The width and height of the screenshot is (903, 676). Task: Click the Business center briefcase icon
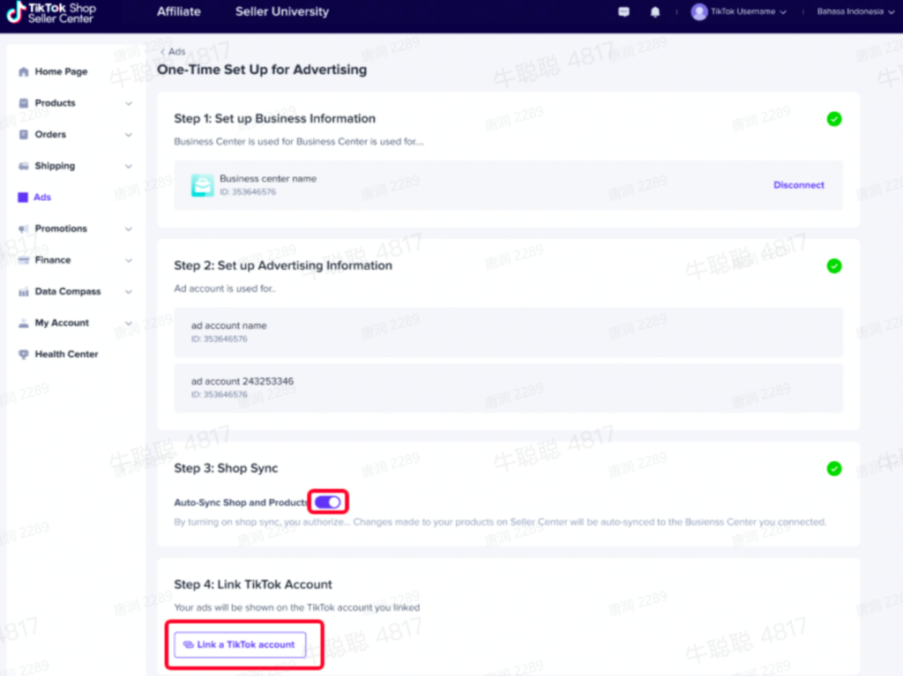click(202, 185)
